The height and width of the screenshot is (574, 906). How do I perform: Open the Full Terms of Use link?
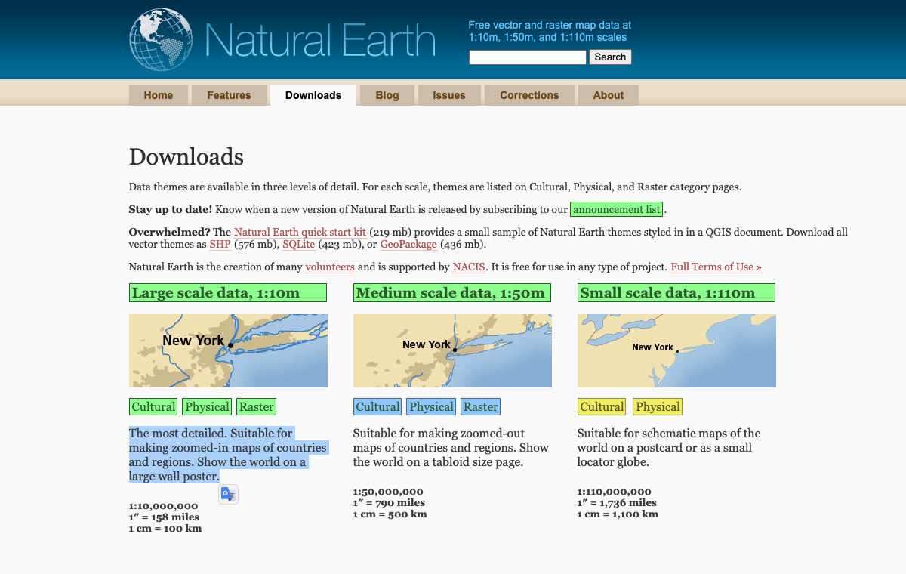pos(716,267)
